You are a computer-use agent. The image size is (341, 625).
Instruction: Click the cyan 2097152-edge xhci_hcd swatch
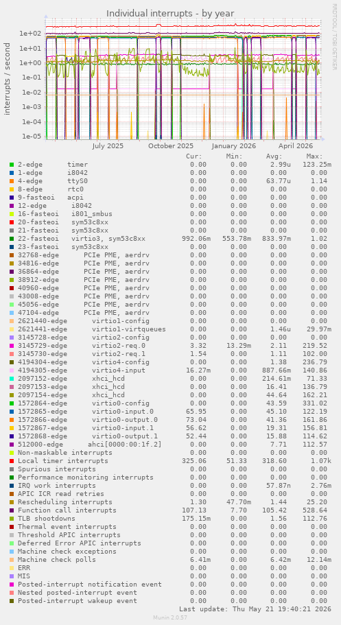tap(12, 379)
